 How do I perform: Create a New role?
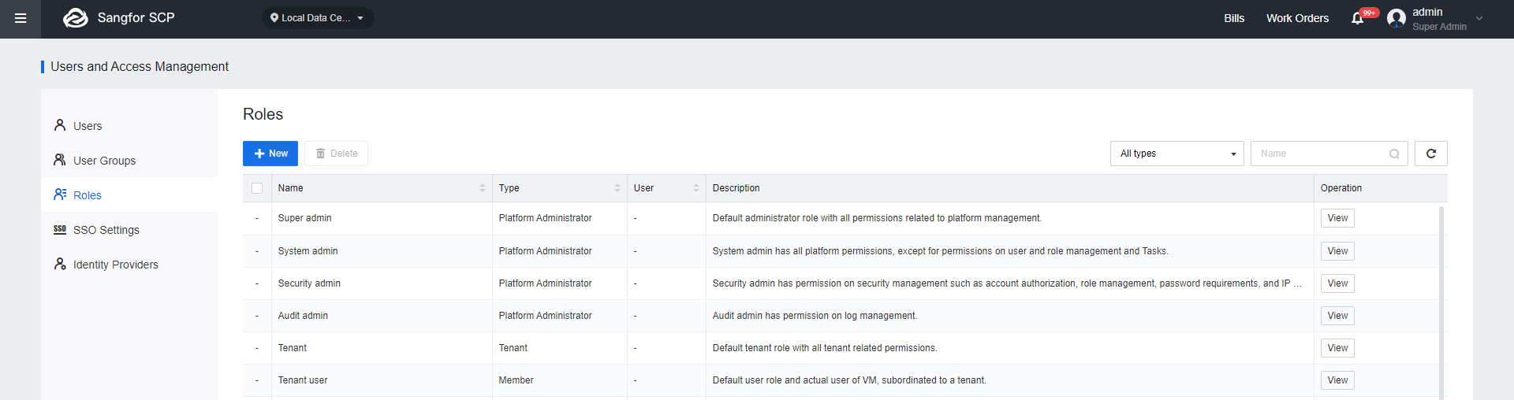click(x=270, y=154)
